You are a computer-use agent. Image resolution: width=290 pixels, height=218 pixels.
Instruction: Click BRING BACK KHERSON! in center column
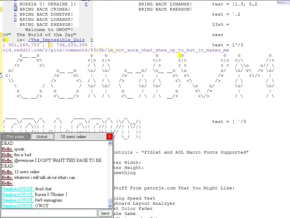click(165, 9)
